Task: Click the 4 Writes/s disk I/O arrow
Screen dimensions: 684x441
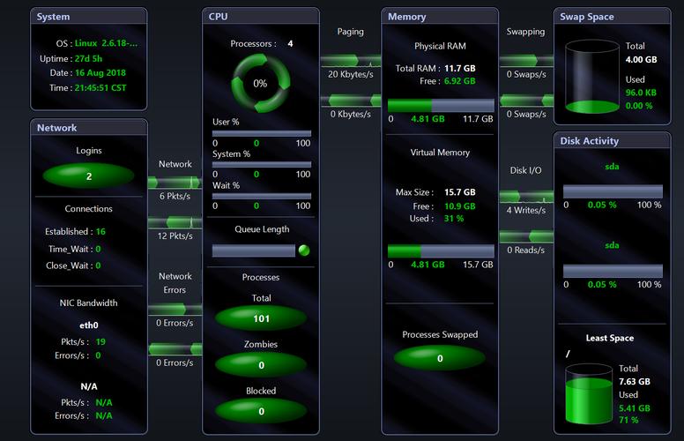Action: point(526,197)
